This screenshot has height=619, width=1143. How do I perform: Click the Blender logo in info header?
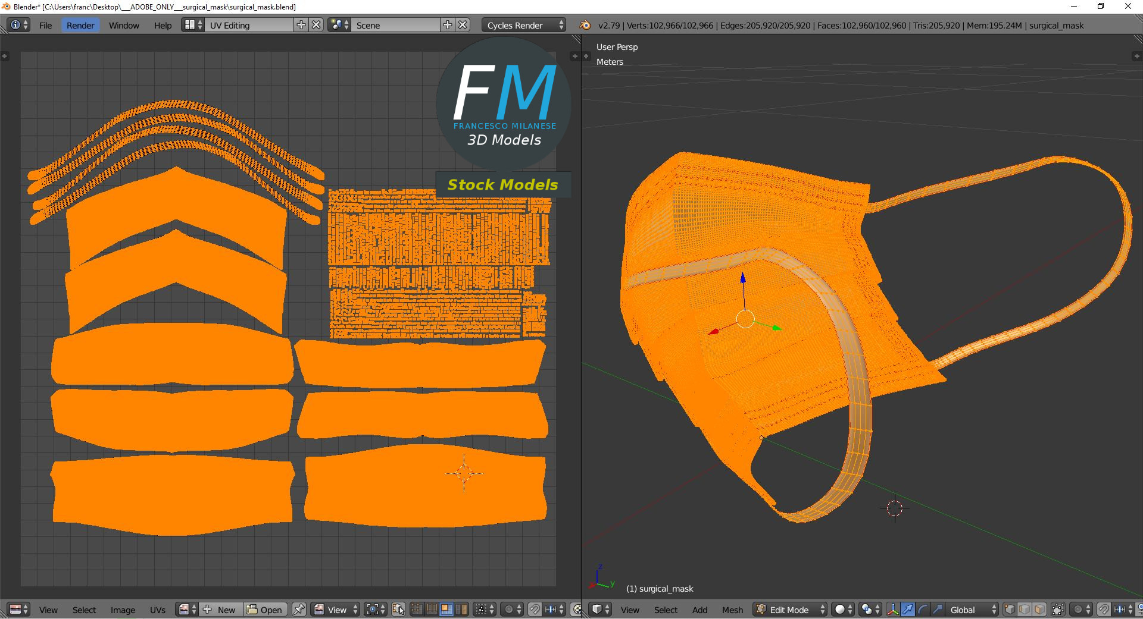tap(585, 25)
